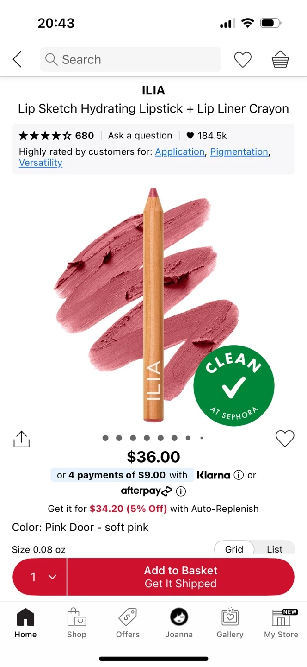
Task: Follow the Ask a question link
Action: pyautogui.click(x=140, y=136)
